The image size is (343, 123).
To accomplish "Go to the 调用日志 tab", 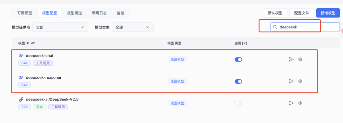I will (99, 13).
